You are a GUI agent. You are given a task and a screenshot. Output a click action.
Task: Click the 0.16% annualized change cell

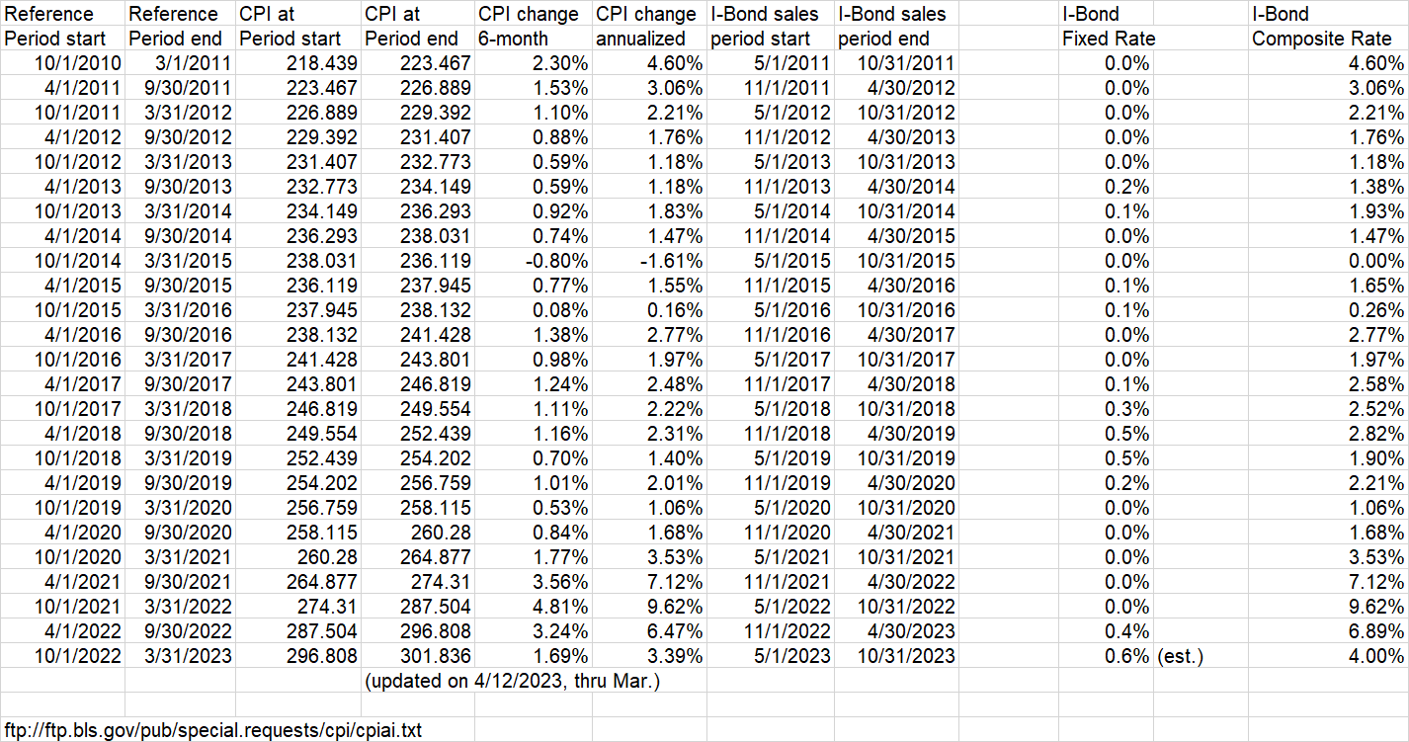point(650,310)
